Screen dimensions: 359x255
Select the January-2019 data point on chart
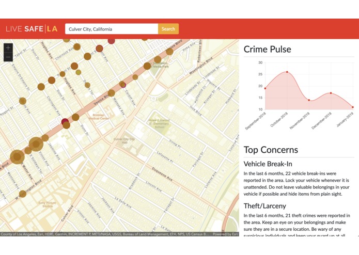coord(353,107)
